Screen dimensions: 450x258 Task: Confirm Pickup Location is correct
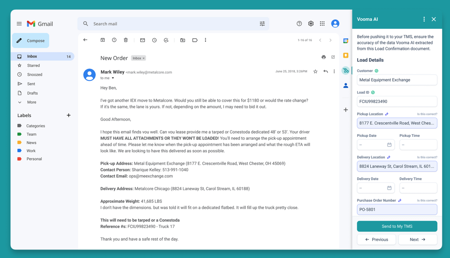[x=427, y=114]
